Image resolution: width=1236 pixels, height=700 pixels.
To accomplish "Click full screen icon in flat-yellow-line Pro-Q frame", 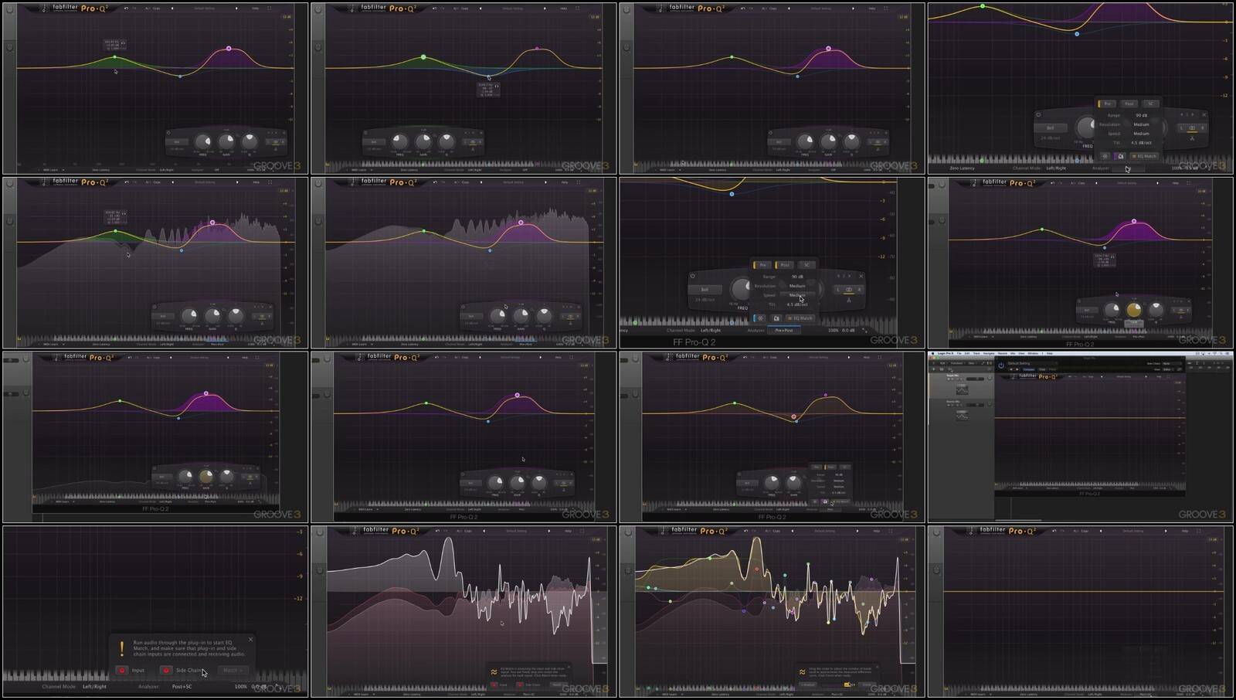I will click(x=1199, y=531).
